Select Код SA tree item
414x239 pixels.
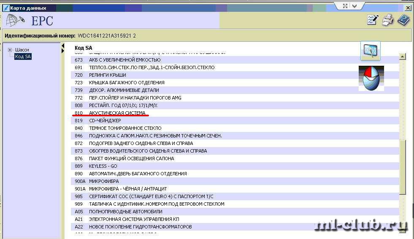point(23,56)
